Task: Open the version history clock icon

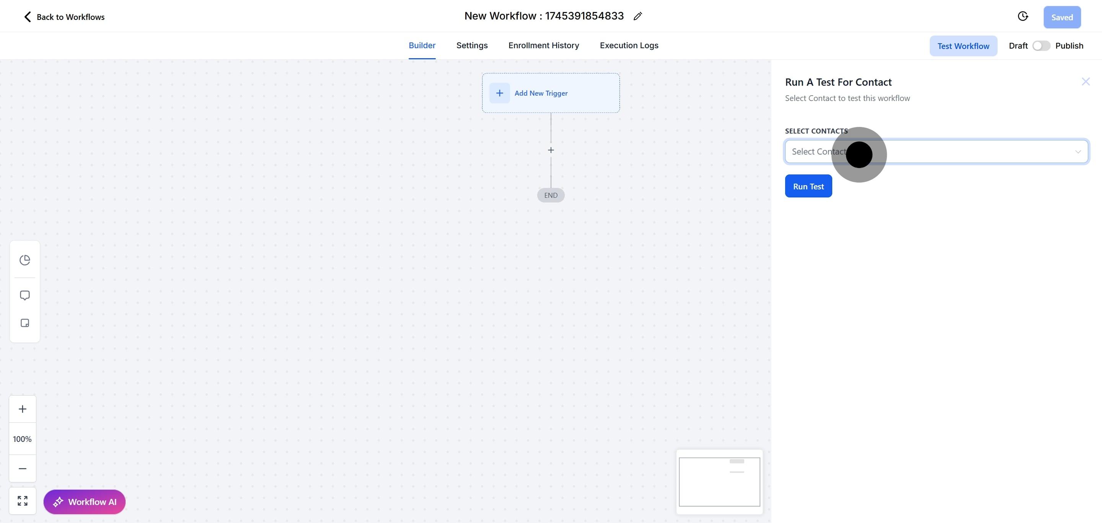Action: tap(1022, 16)
